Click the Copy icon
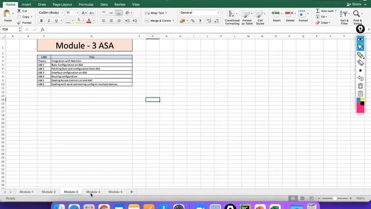Viewport: 371px width, 209px height. pos(19,17)
